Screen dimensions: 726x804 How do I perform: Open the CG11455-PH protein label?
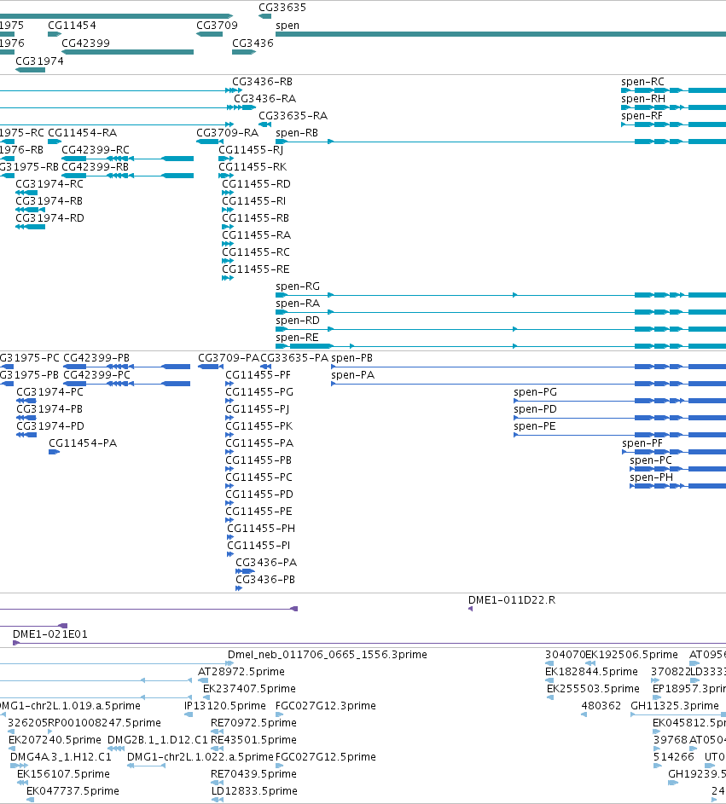[261, 529]
